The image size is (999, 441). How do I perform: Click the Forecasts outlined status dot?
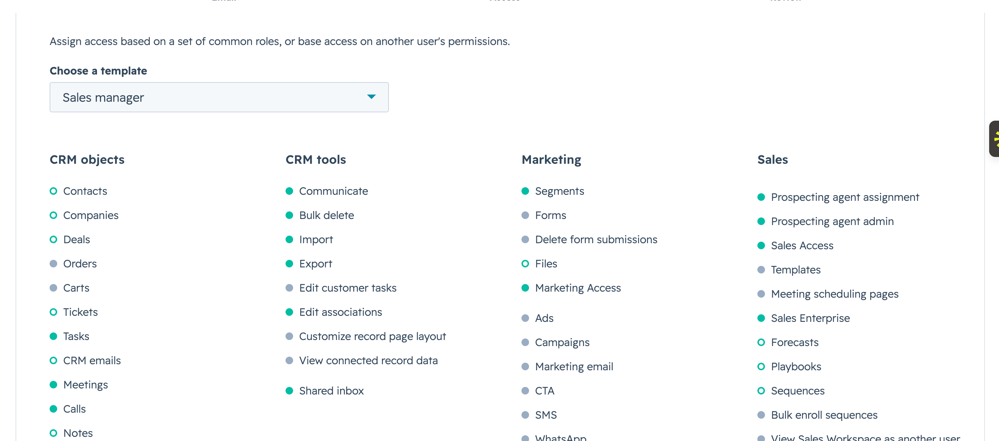click(x=761, y=342)
